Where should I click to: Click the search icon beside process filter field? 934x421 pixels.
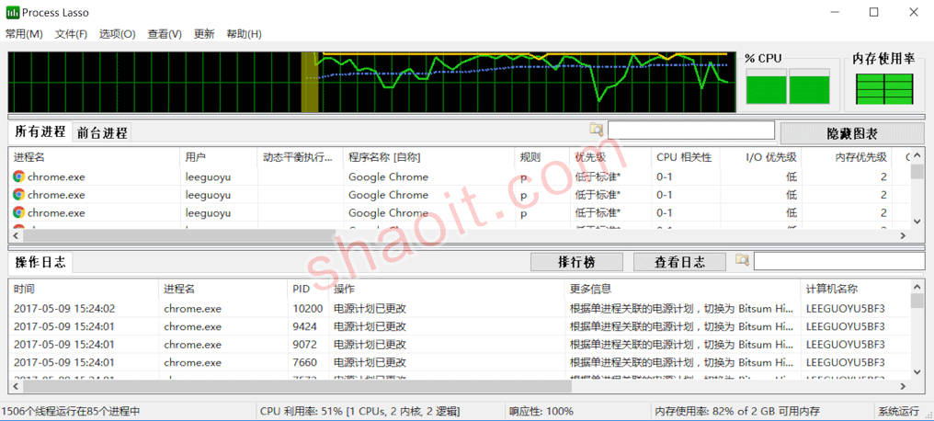click(597, 130)
